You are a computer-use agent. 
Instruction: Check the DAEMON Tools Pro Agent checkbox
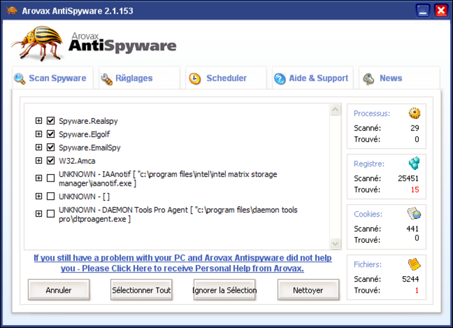pyautogui.click(x=51, y=214)
